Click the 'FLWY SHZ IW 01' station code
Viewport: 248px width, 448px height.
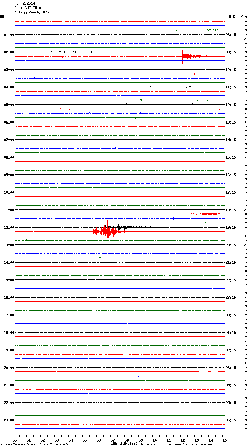pyautogui.click(x=29, y=8)
